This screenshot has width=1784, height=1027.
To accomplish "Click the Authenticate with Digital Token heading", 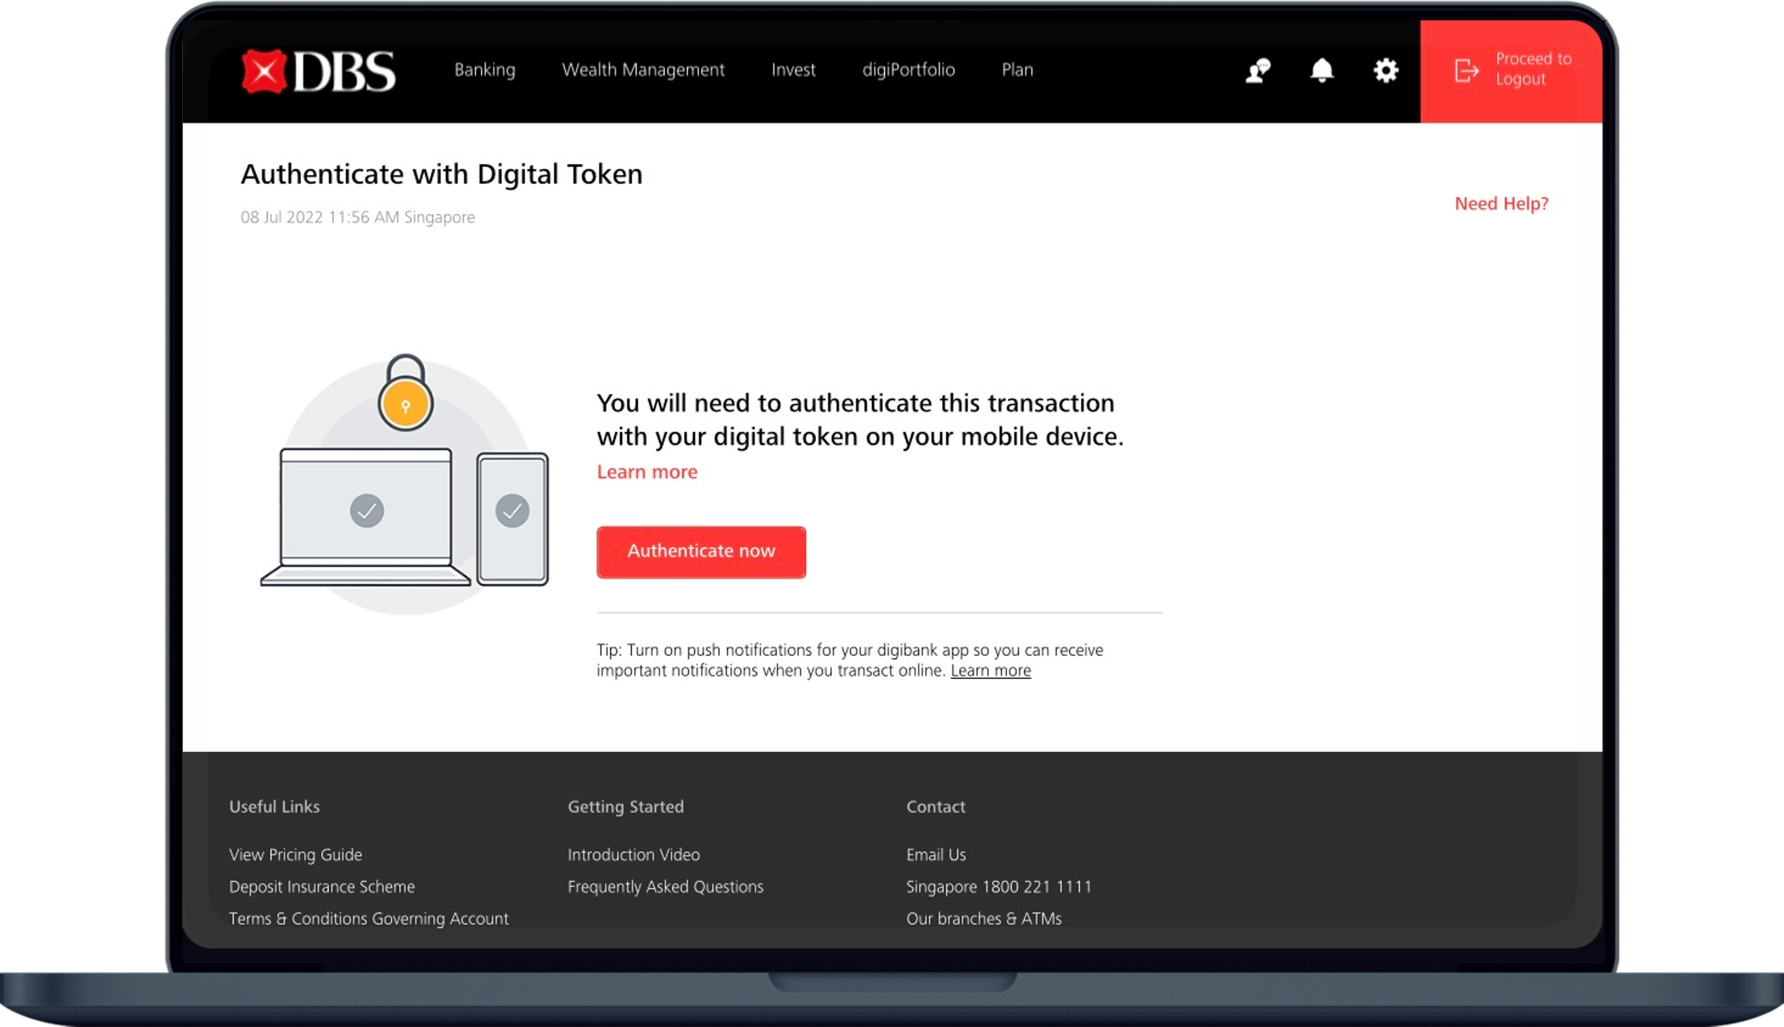I will pyautogui.click(x=442, y=174).
